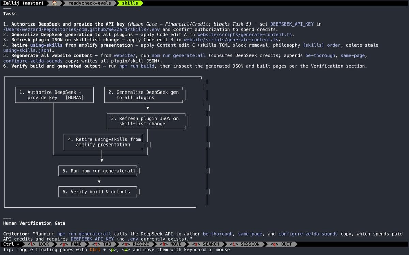Image resolution: width=409 pixels, height=255 pixels.
Task: Click the Zellij (master) session label
Action: tap(23, 3)
